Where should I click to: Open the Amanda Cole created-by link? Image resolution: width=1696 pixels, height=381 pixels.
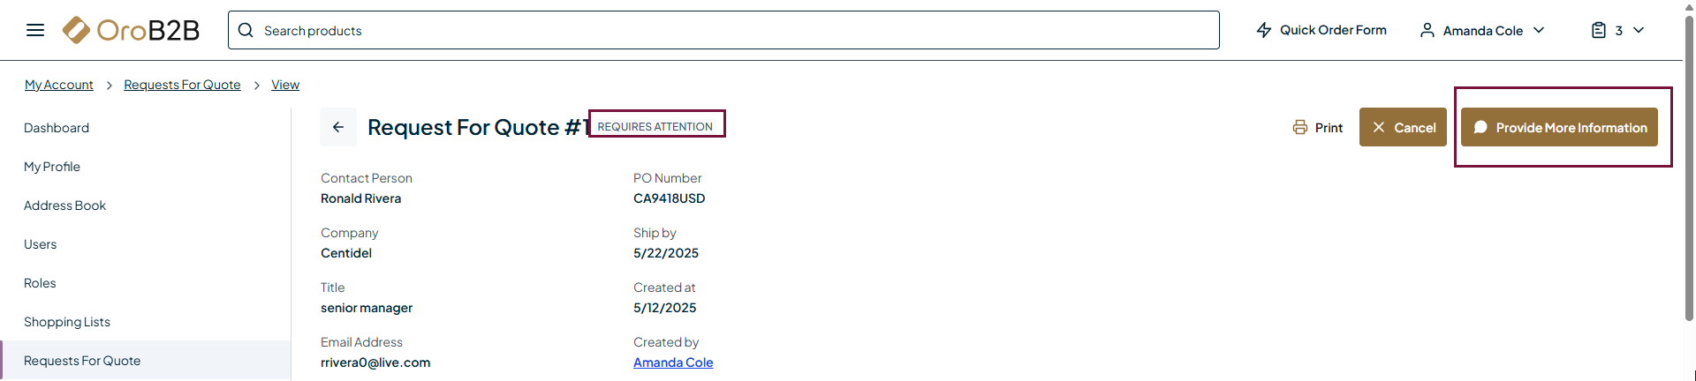pos(673,362)
